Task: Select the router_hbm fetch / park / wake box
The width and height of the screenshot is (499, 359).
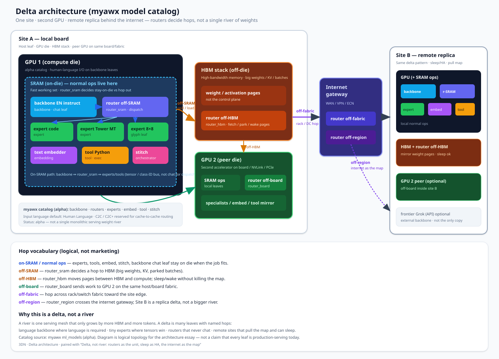Action: tap(244, 121)
